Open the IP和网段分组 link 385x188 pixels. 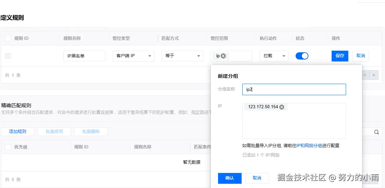309,145
